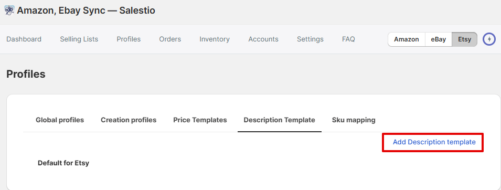Click the lightning bolt circle icon

point(489,39)
